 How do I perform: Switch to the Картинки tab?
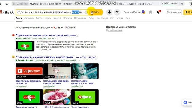click(29, 18)
